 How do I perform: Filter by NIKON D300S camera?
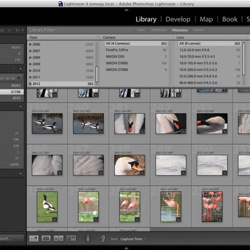pos(136,63)
